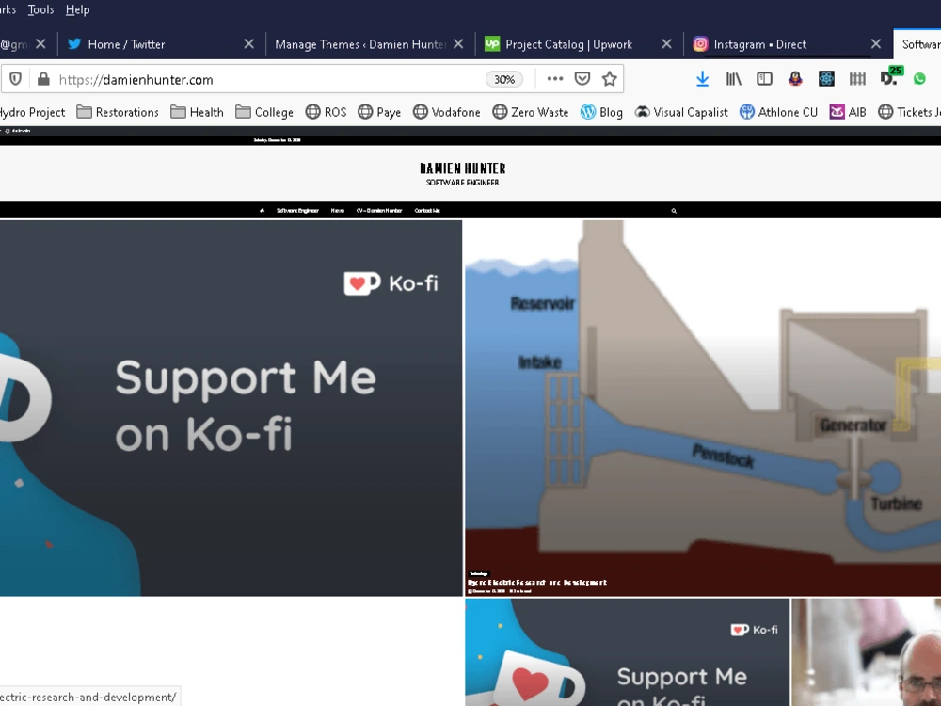Close the Project Catalog Upwork tab
This screenshot has width=941, height=706.
pyautogui.click(x=667, y=44)
